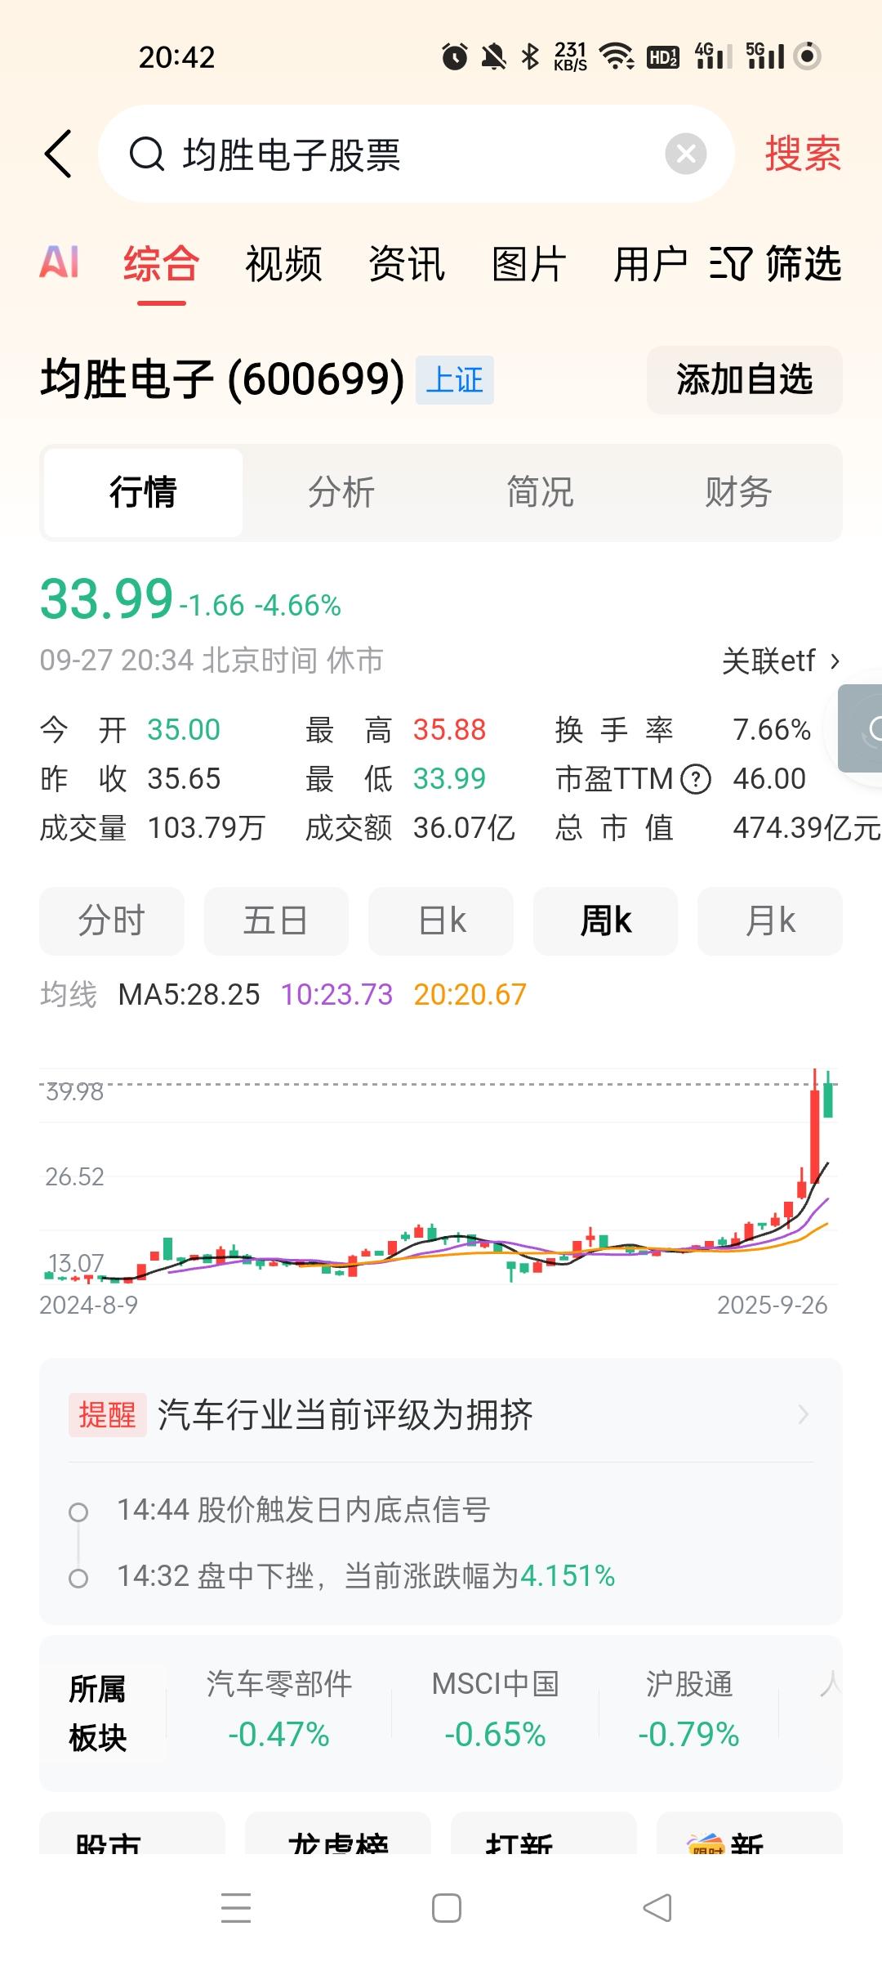Image resolution: width=882 pixels, height=1962 pixels.
Task: Switch to the 资讯 tab
Action: coord(407,265)
